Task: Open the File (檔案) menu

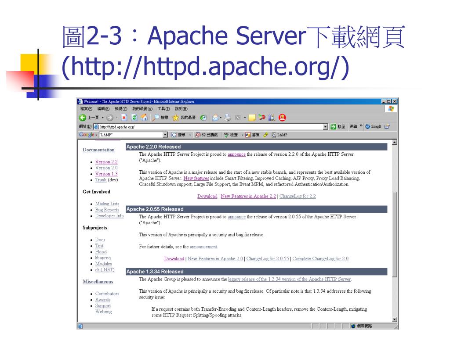Action: pyautogui.click(x=86, y=109)
